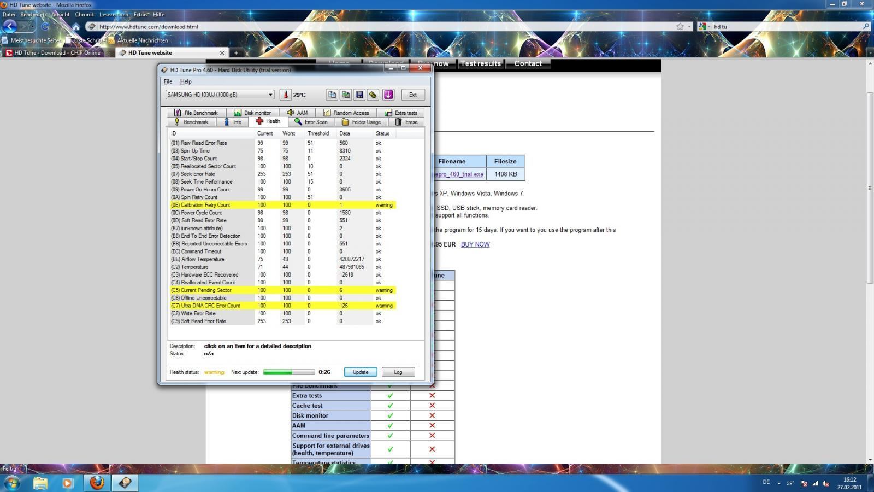Viewport: 874px width, 492px height.
Task: Select the Reallocated Sector Count row
Action: tap(282, 166)
